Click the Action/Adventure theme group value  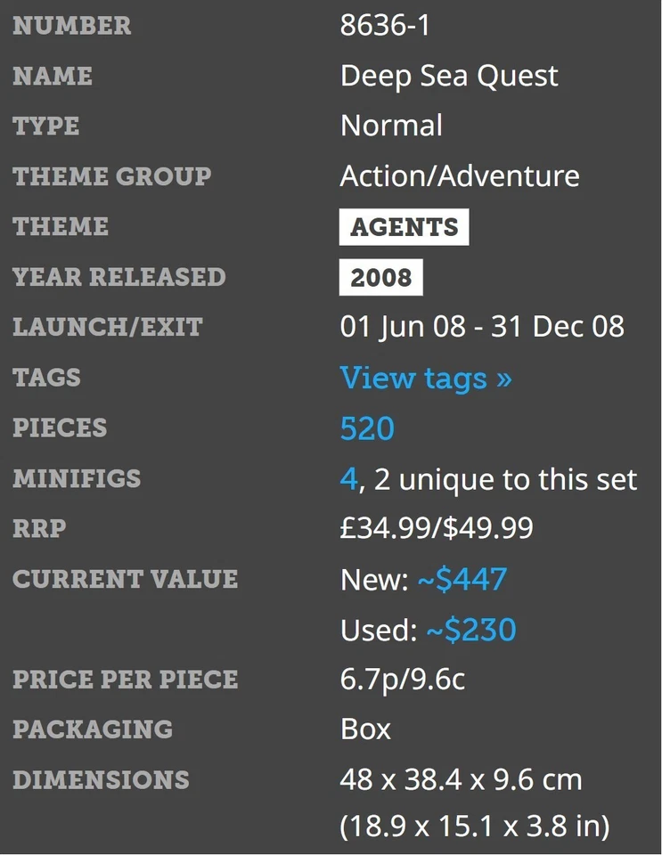(460, 176)
